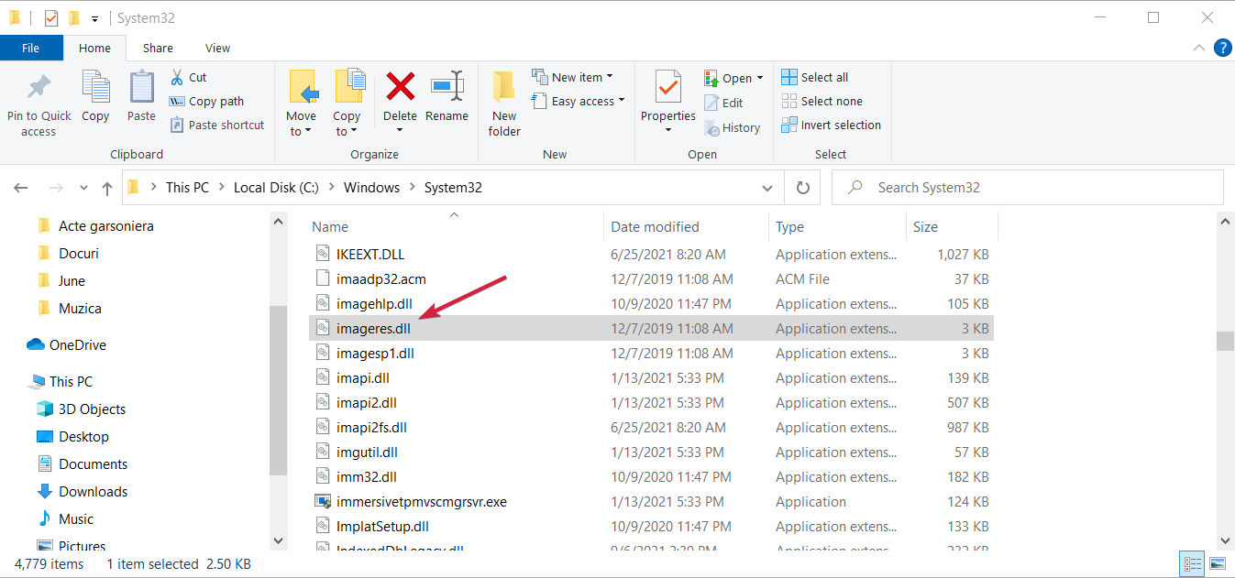Open the Help question mark icon

pyautogui.click(x=1222, y=48)
